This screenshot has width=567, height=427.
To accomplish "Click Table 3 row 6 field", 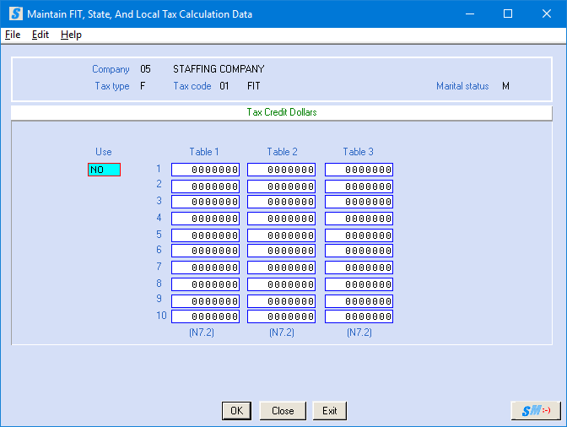I will 359,251.
